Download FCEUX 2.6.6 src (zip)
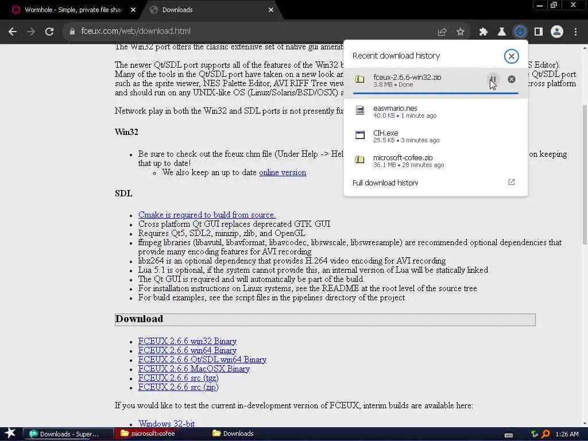Viewport: 588px width, 441px height. click(x=178, y=388)
